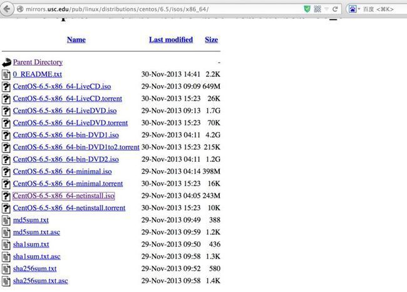Open md5sum.txt.asc link
This screenshot has height=292, width=407.
point(36,233)
